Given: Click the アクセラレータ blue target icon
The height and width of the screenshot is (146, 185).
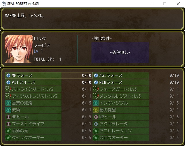Looking at the screenshot, I should pyautogui.click(x=96, y=124).
